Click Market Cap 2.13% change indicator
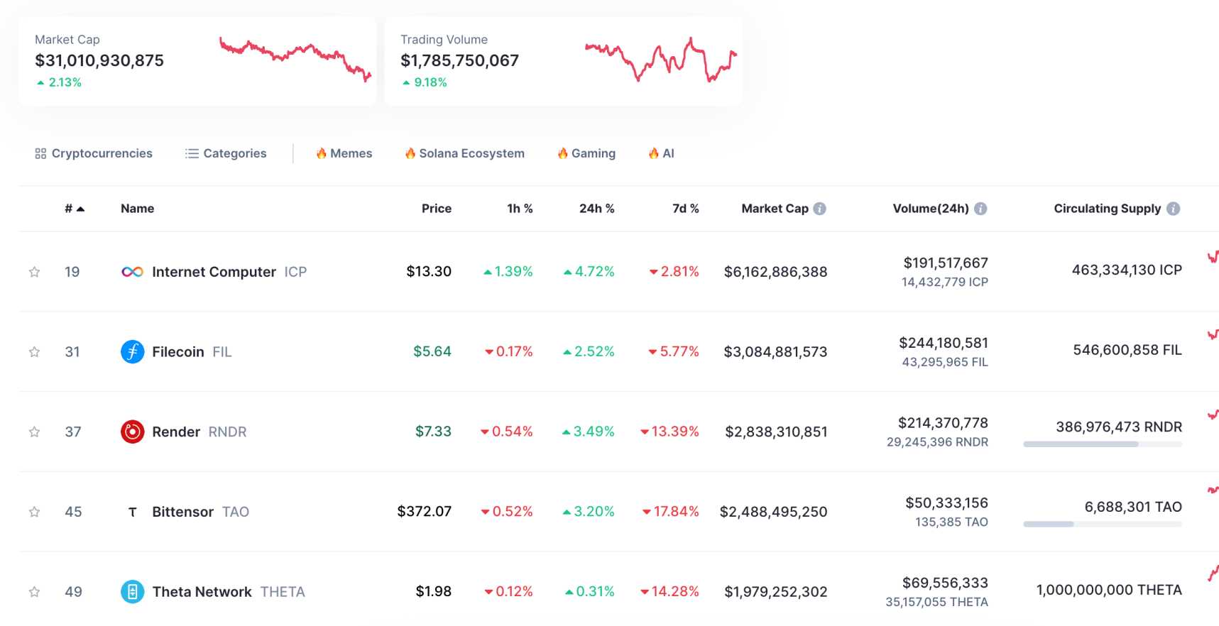Image resolution: width=1219 pixels, height=626 pixels. [x=59, y=82]
